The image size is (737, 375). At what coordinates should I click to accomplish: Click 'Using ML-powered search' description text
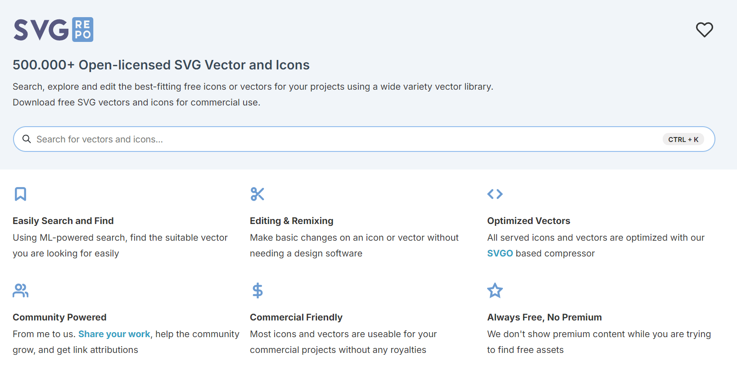pyautogui.click(x=120, y=245)
